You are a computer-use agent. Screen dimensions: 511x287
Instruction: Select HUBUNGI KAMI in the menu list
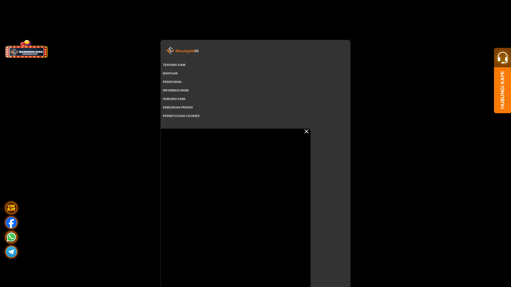(x=174, y=99)
